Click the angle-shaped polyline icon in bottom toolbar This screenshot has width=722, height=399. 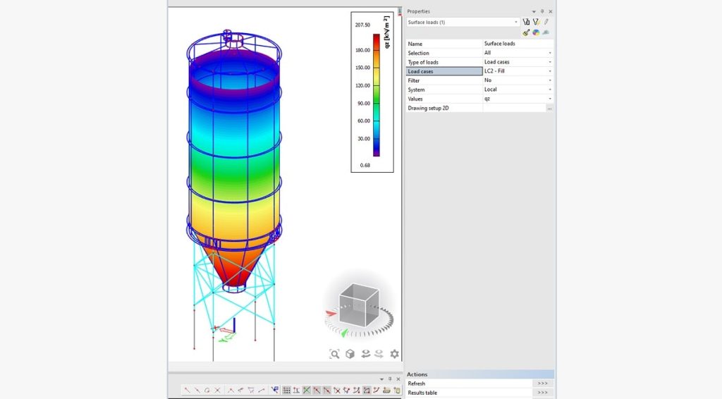[231, 391]
